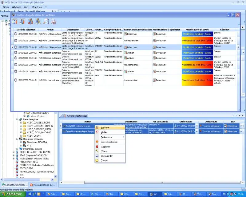Open the Outils menu

point(27,7)
